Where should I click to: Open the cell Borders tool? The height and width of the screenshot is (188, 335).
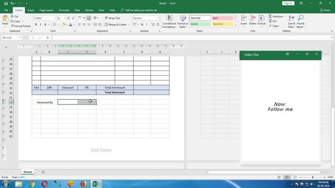(x=54, y=25)
